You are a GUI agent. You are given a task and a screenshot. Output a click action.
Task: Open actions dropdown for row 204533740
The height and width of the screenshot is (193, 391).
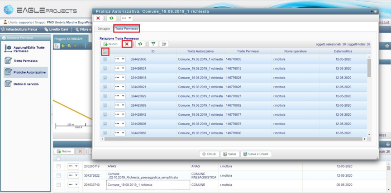[x=73, y=185]
